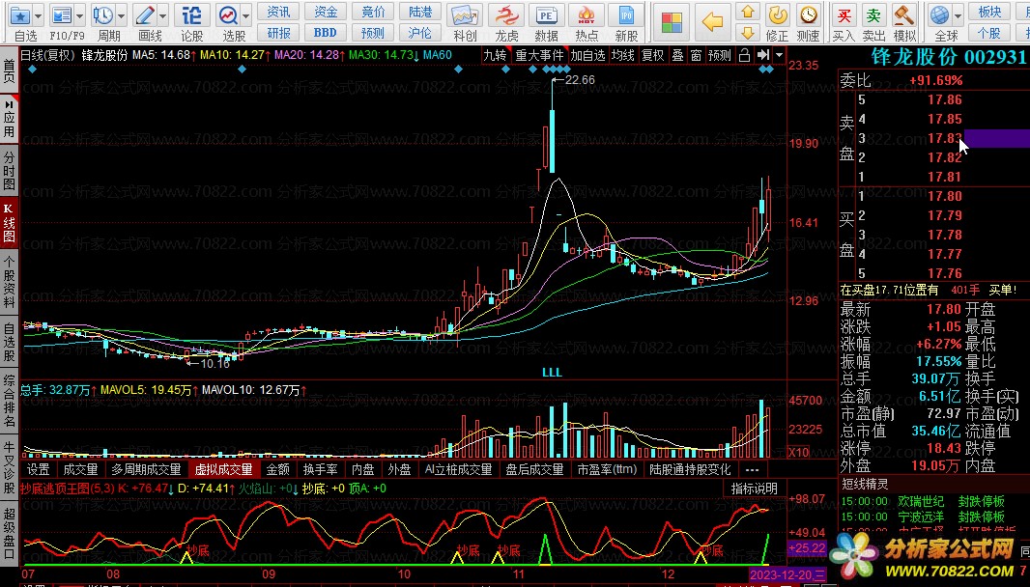Switch to the 金额 amount tab
Screen dimensions: 1030x587
pos(278,469)
